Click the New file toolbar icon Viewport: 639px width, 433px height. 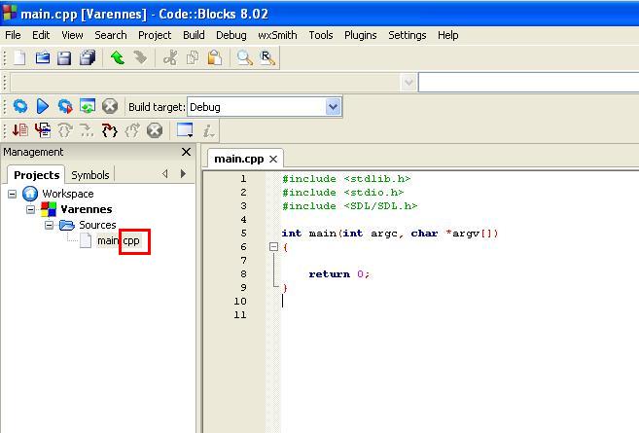click(19, 58)
